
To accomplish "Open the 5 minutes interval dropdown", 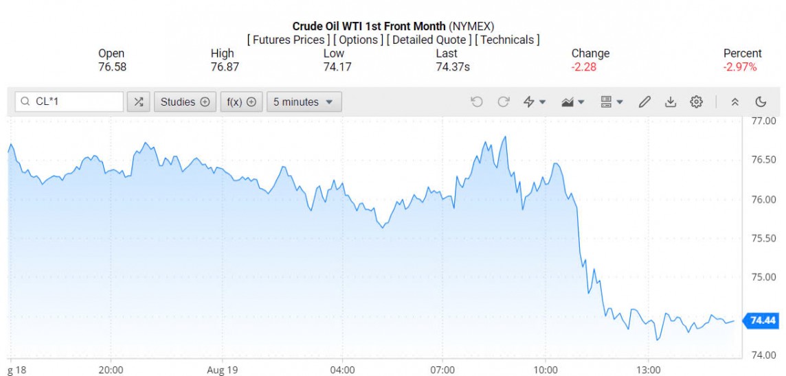I will (x=304, y=102).
